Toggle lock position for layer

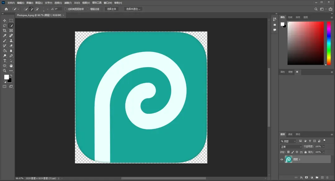tap(297, 152)
